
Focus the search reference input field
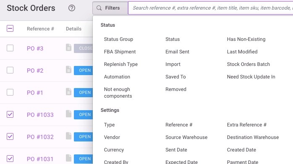click(211, 8)
